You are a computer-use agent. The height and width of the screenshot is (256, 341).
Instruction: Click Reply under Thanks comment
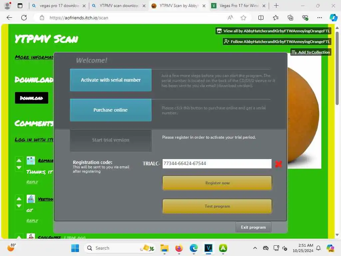coord(32,182)
